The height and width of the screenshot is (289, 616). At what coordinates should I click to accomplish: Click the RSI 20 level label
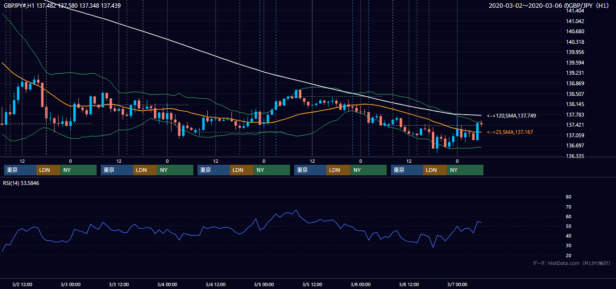568,255
